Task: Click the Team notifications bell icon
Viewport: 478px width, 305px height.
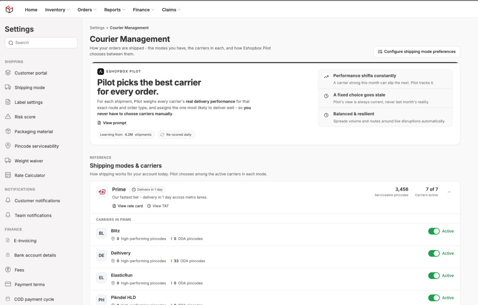Action: (x=8, y=215)
